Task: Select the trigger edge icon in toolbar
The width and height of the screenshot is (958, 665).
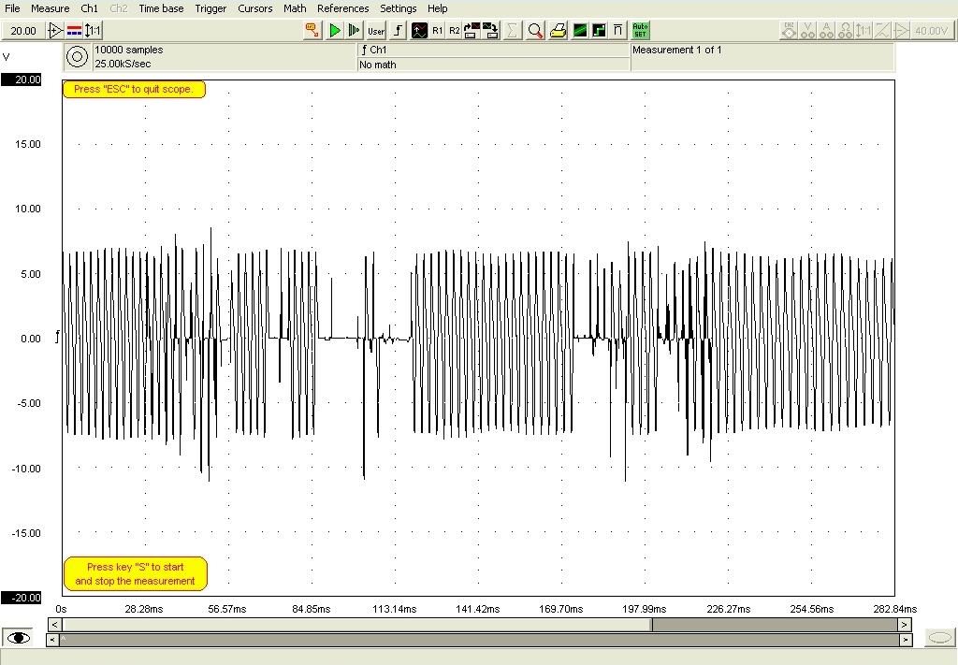Action: point(398,31)
